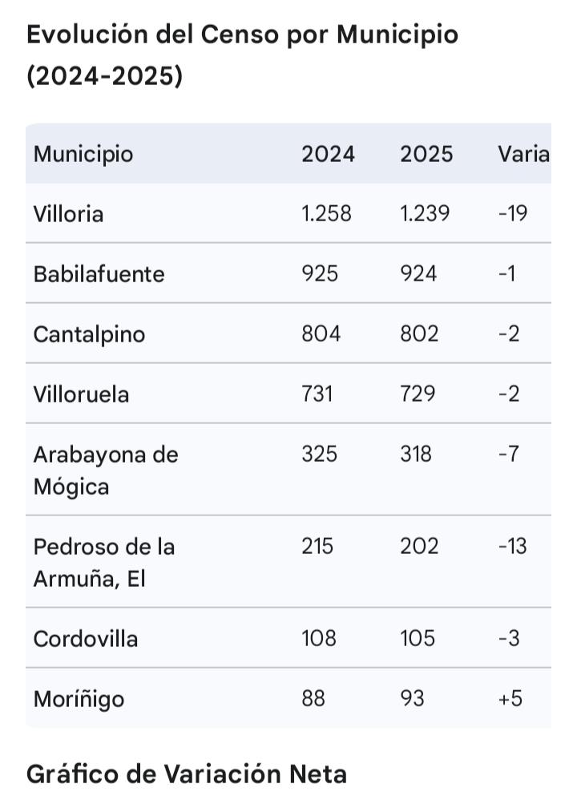Click the -13 variation value
The image size is (577, 800).
(x=512, y=546)
